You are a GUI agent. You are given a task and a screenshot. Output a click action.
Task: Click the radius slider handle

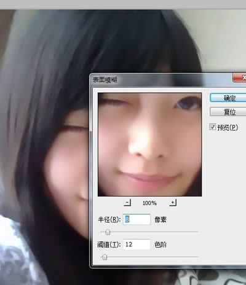108,232
